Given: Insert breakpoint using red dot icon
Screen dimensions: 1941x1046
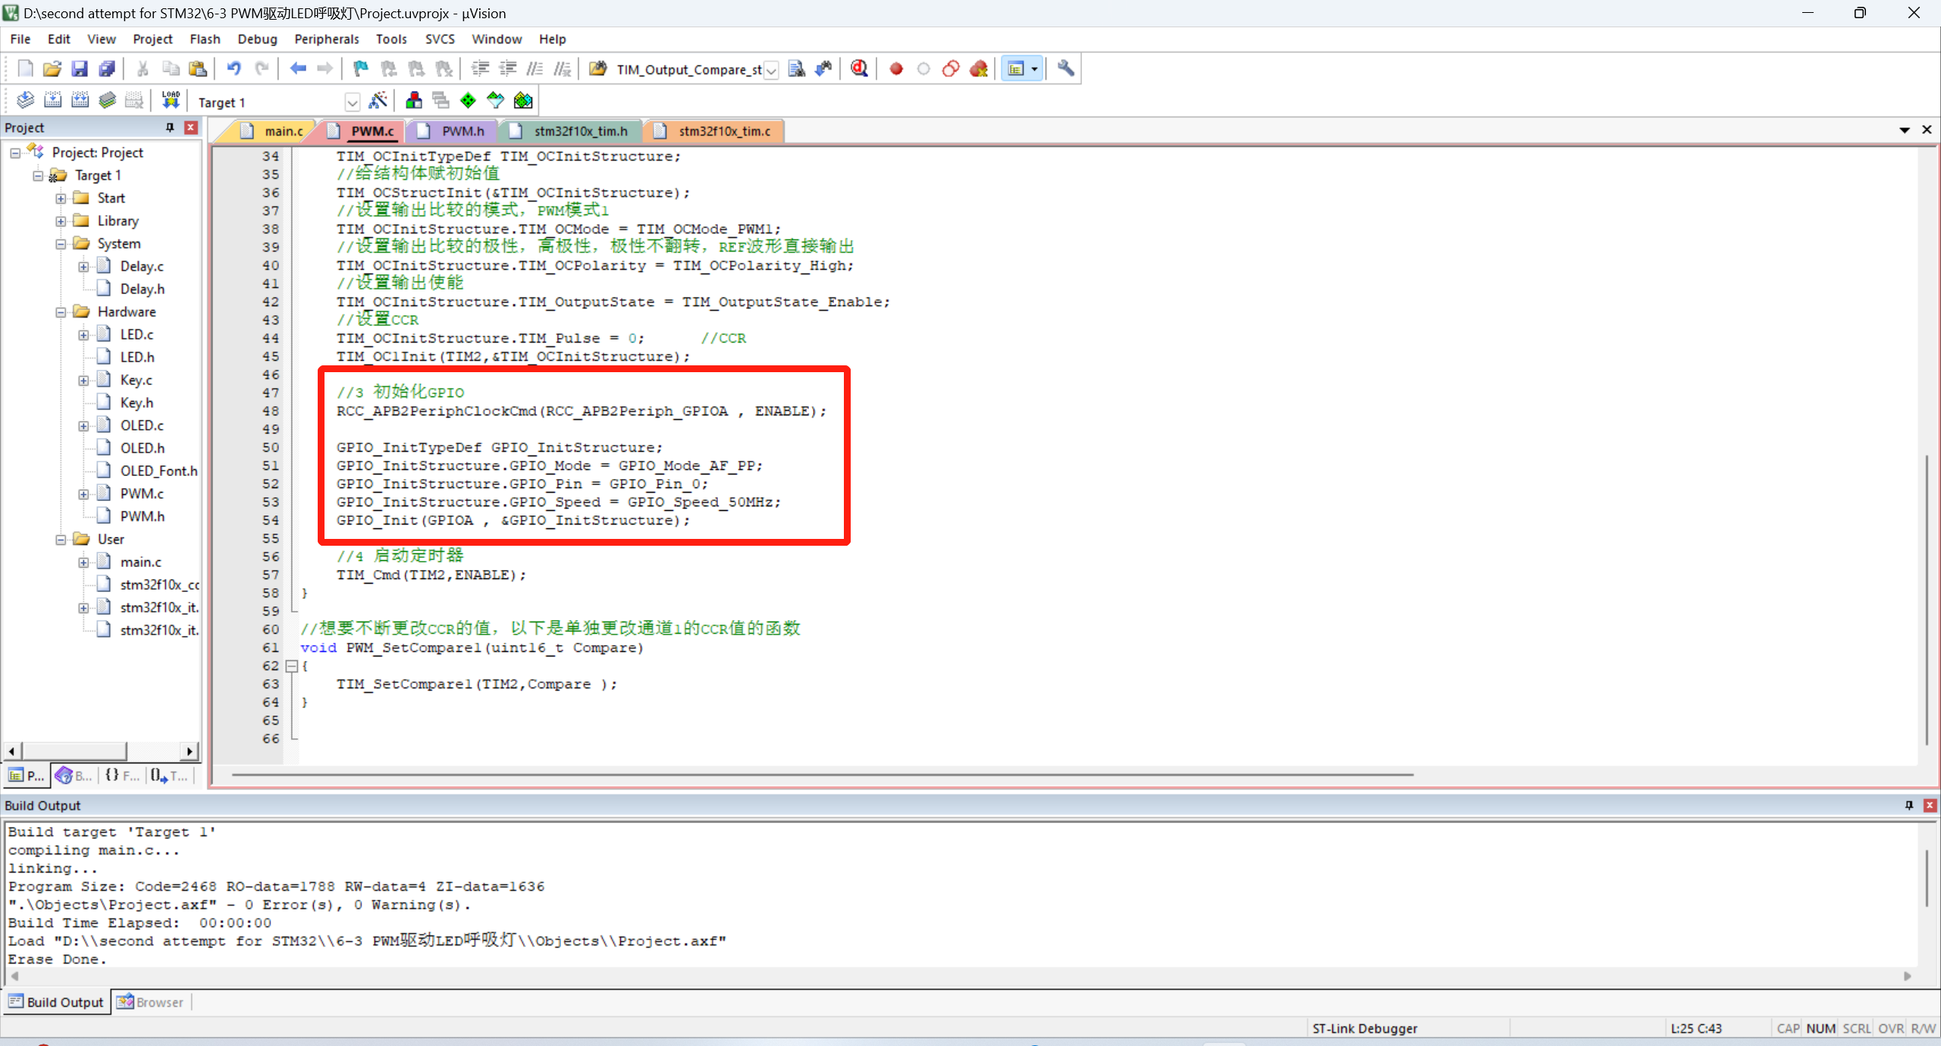Looking at the screenshot, I should (x=896, y=69).
